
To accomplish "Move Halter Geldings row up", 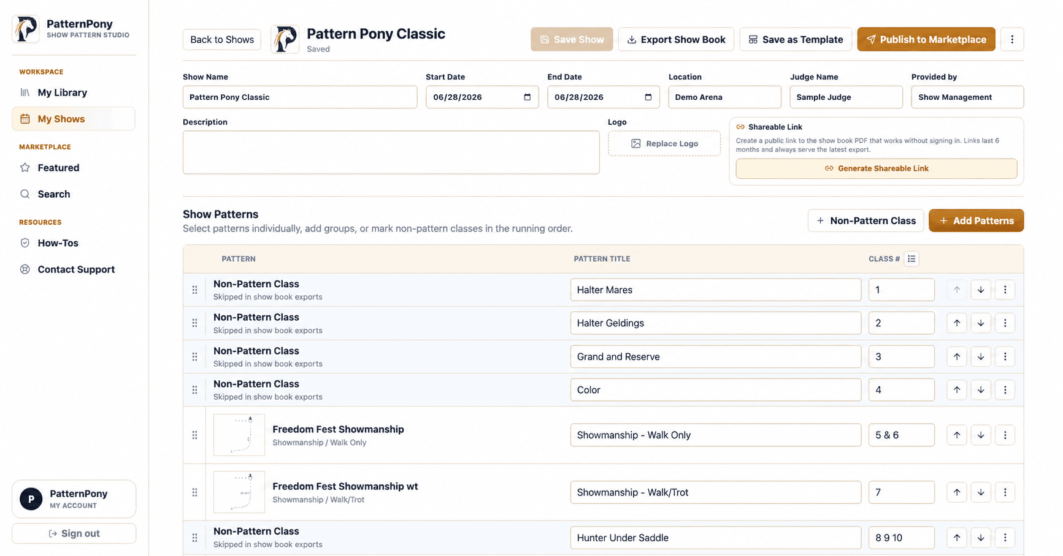I will coord(956,323).
